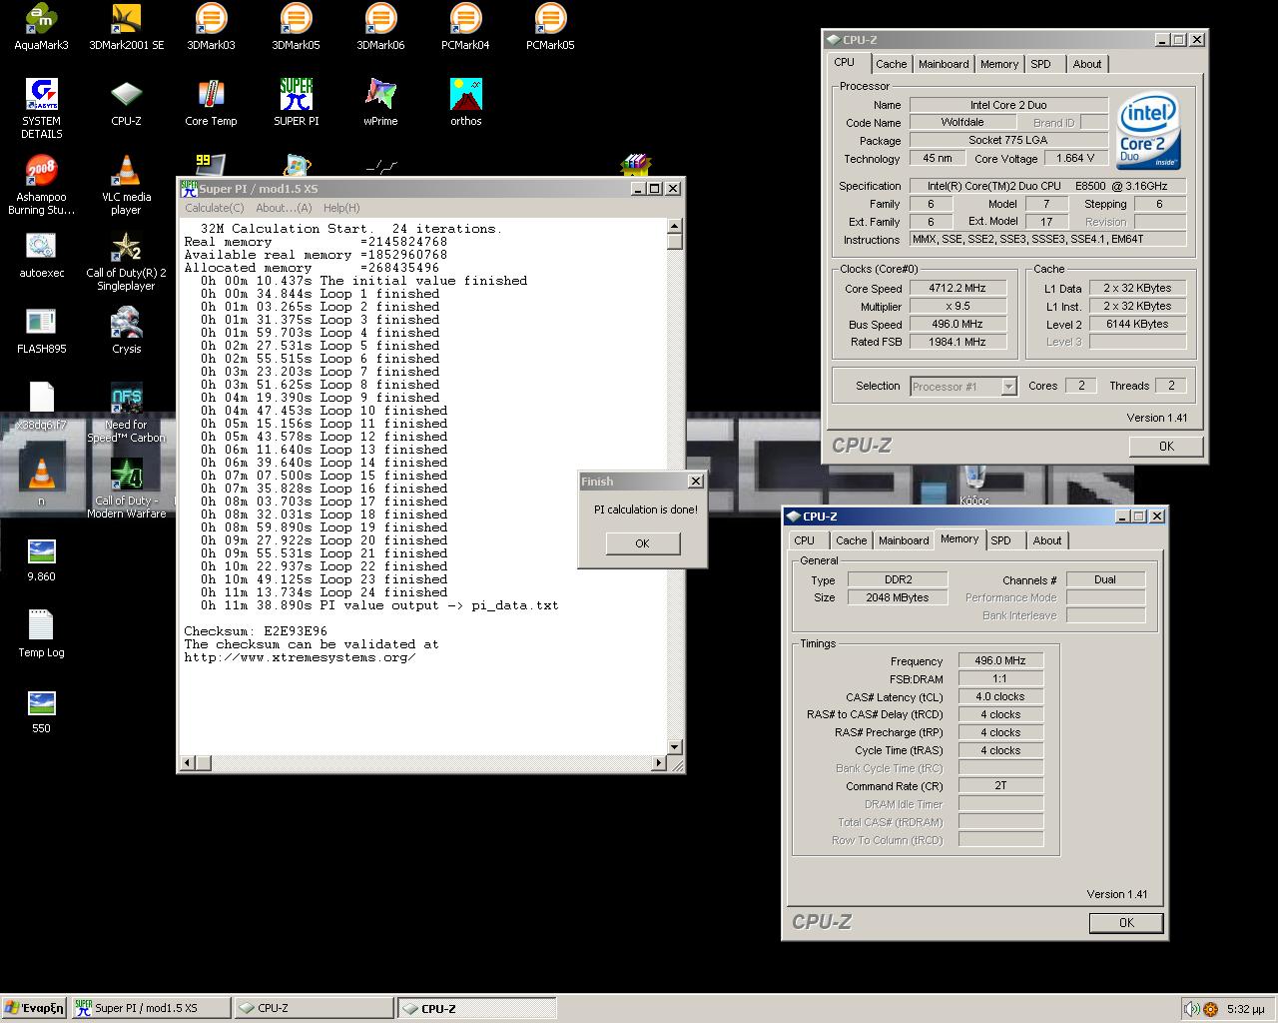1278x1023 pixels.
Task: Select the orthos desktop icon
Action: [465, 103]
